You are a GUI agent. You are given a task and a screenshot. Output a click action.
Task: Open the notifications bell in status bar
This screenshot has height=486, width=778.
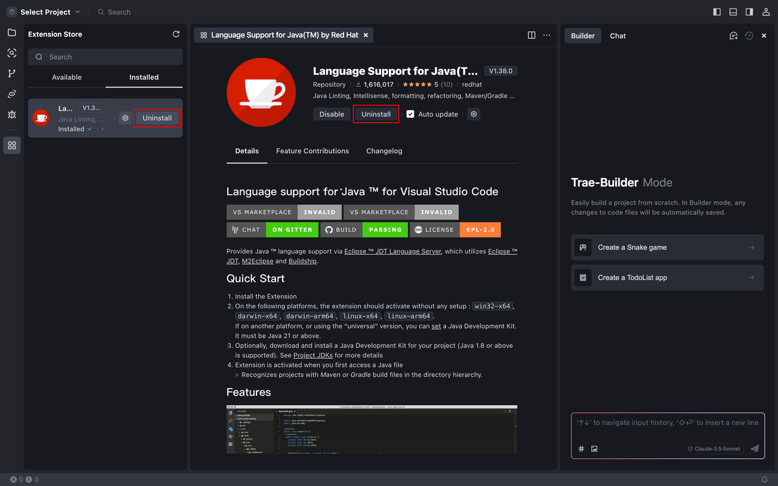tap(765, 479)
